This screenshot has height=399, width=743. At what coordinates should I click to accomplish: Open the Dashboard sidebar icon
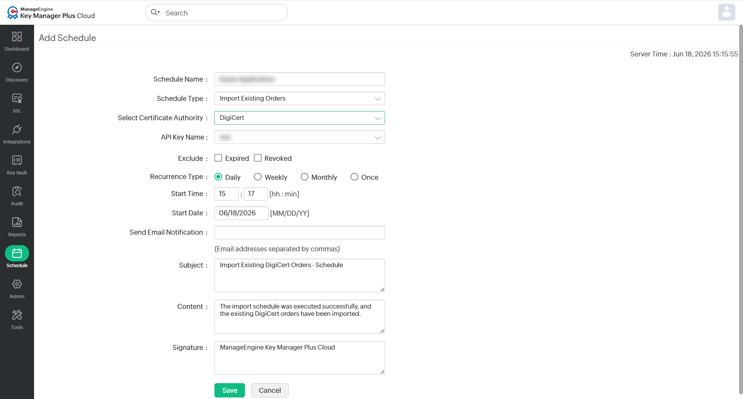(17, 36)
